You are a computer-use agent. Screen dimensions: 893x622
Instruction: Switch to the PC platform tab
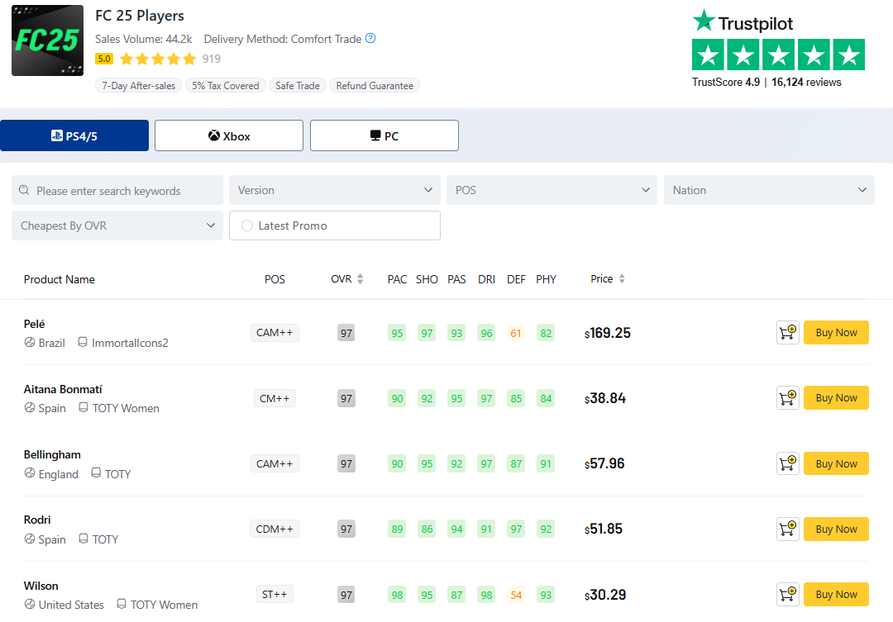(384, 135)
